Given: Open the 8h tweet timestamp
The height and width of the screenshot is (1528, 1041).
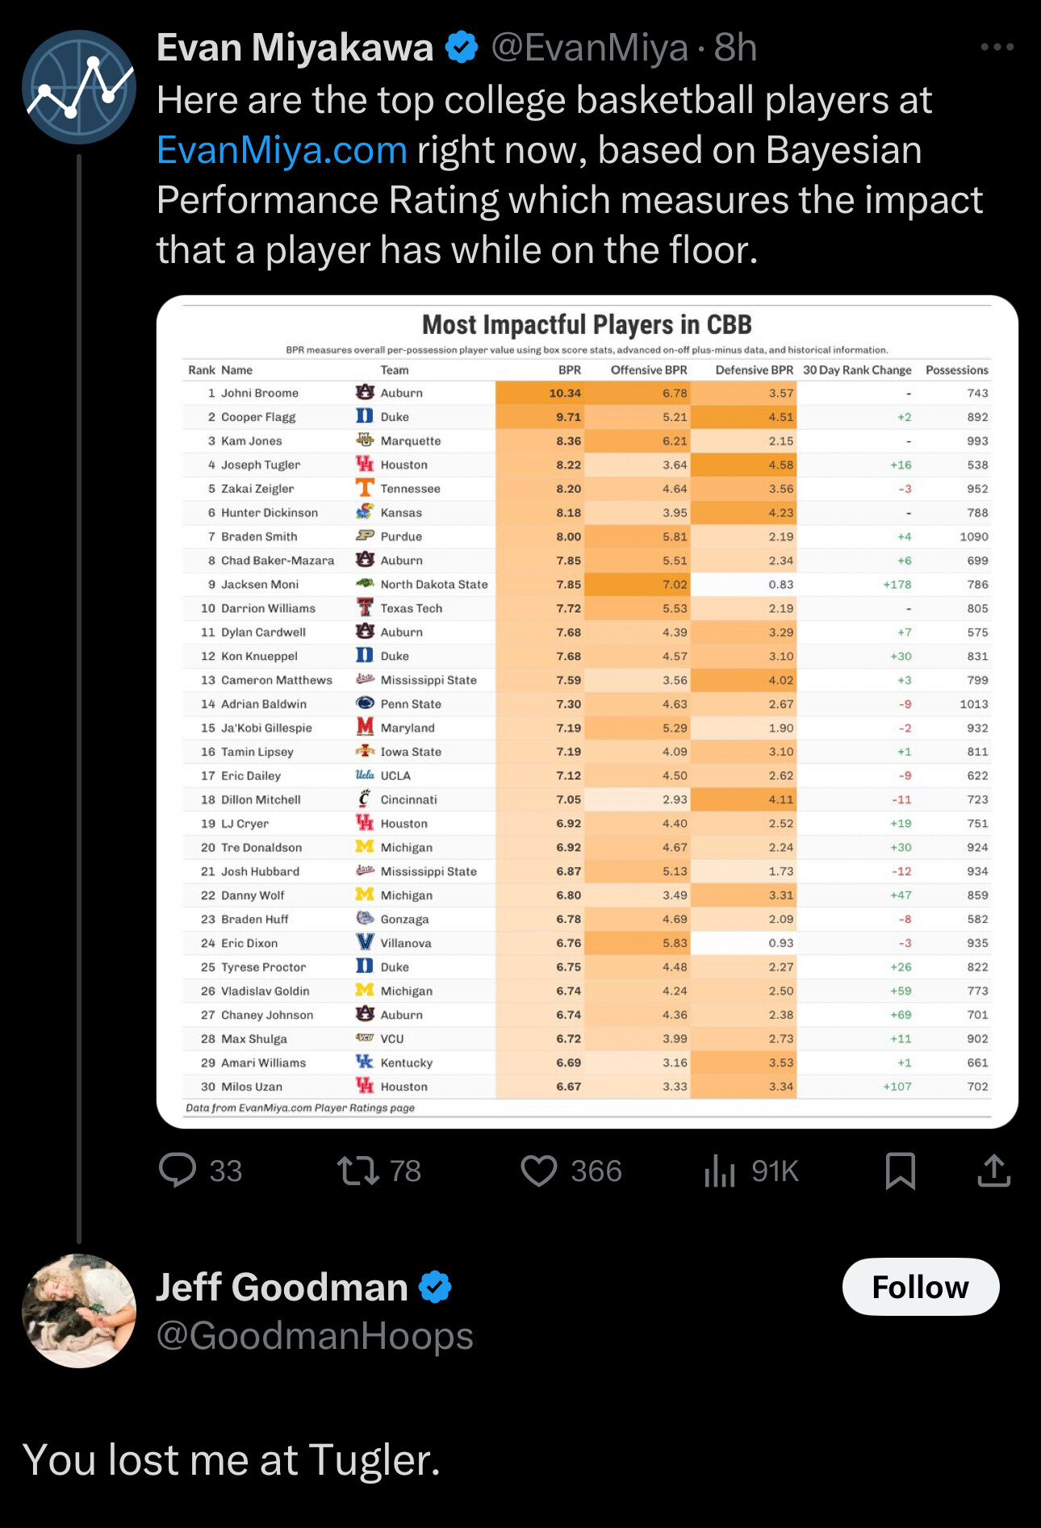Looking at the screenshot, I should 735,48.
